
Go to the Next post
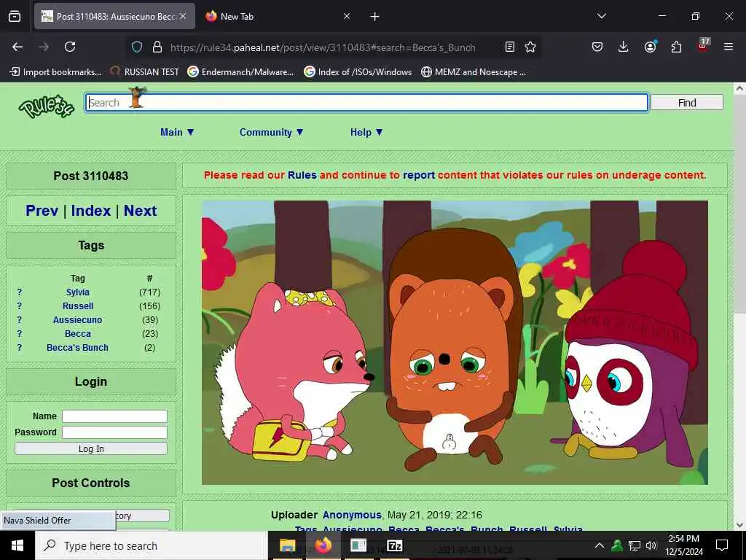(x=141, y=211)
